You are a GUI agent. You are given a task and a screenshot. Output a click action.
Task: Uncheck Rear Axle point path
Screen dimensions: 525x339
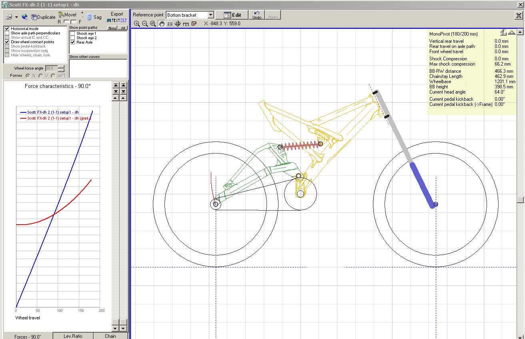pos(72,42)
